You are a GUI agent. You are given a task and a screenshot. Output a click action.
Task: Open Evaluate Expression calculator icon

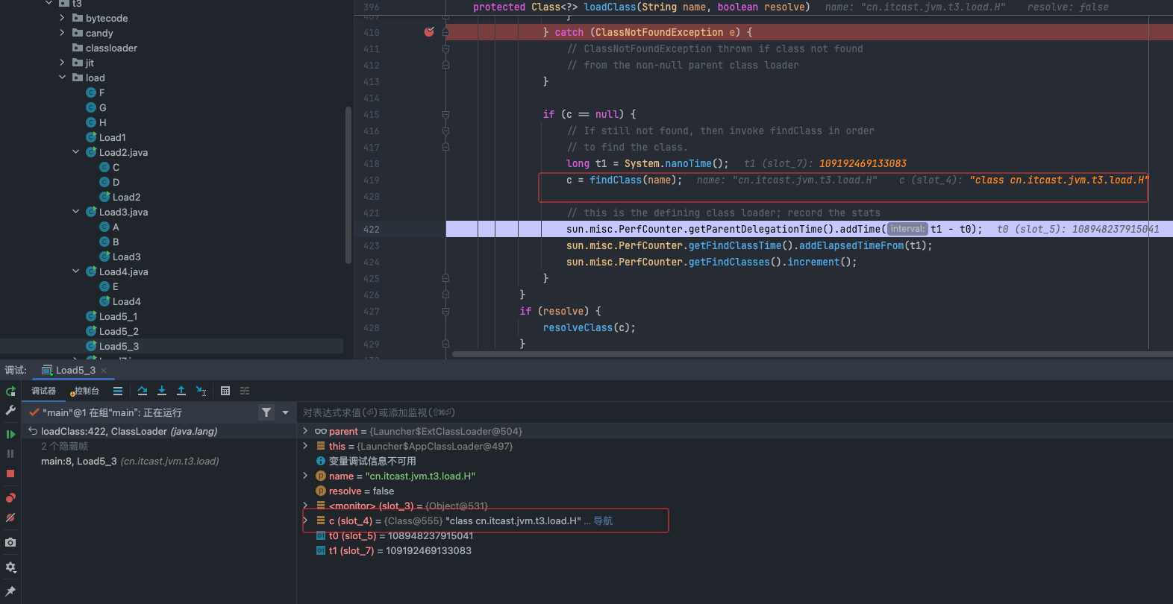[225, 391]
